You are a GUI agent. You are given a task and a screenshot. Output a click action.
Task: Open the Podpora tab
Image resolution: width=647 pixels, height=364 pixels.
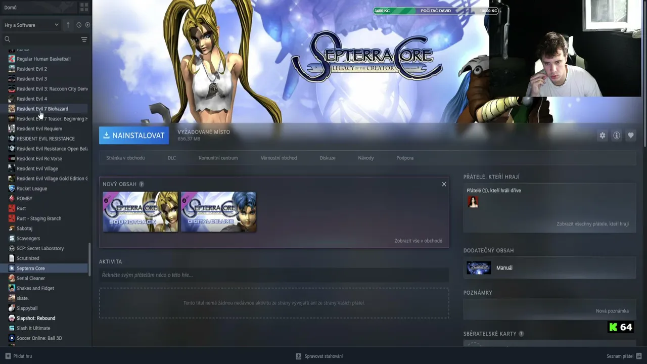405,158
